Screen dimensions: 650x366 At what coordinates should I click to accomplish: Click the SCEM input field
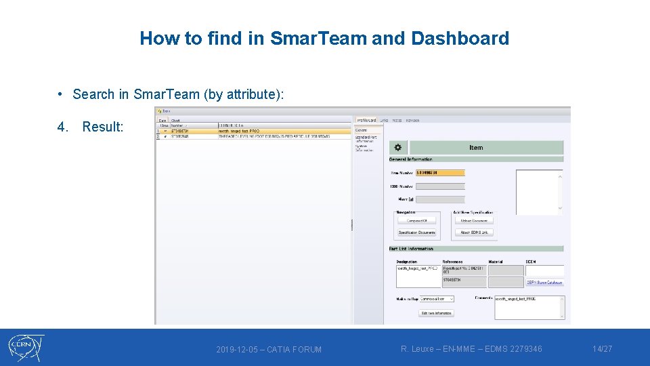coord(544,270)
